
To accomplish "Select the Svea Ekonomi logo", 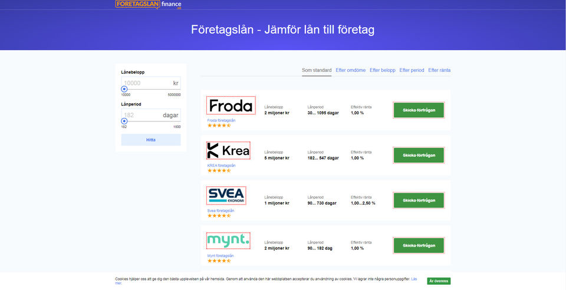I will click(x=226, y=196).
